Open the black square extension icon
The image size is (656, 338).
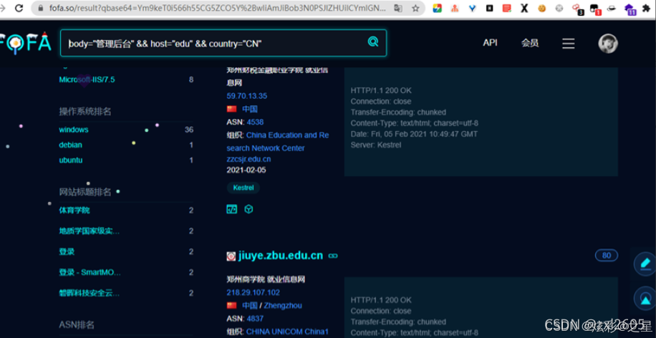(x=489, y=8)
